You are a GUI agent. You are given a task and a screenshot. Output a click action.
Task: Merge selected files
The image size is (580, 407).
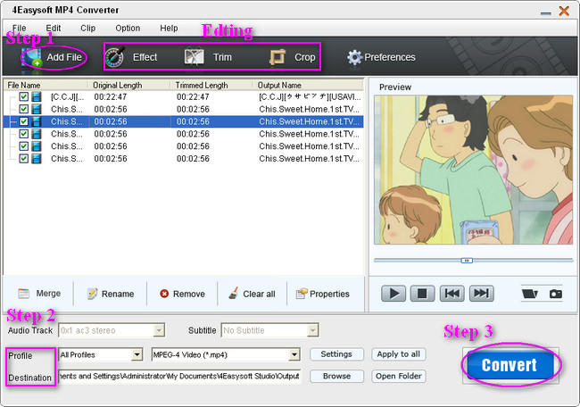coord(39,294)
